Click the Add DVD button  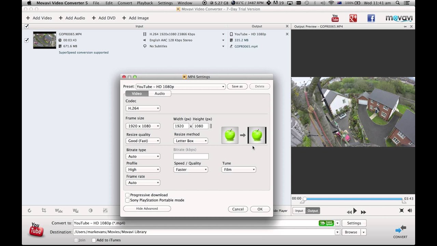tap(104, 18)
